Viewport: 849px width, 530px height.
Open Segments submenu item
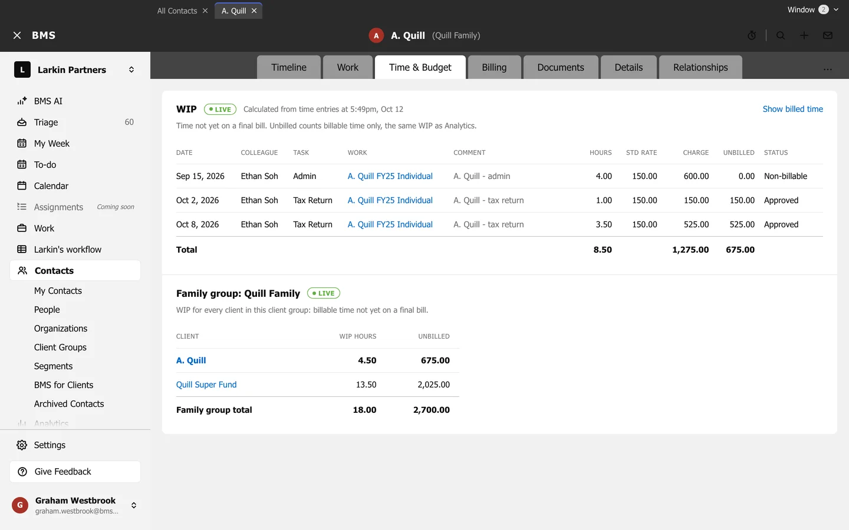click(x=53, y=366)
